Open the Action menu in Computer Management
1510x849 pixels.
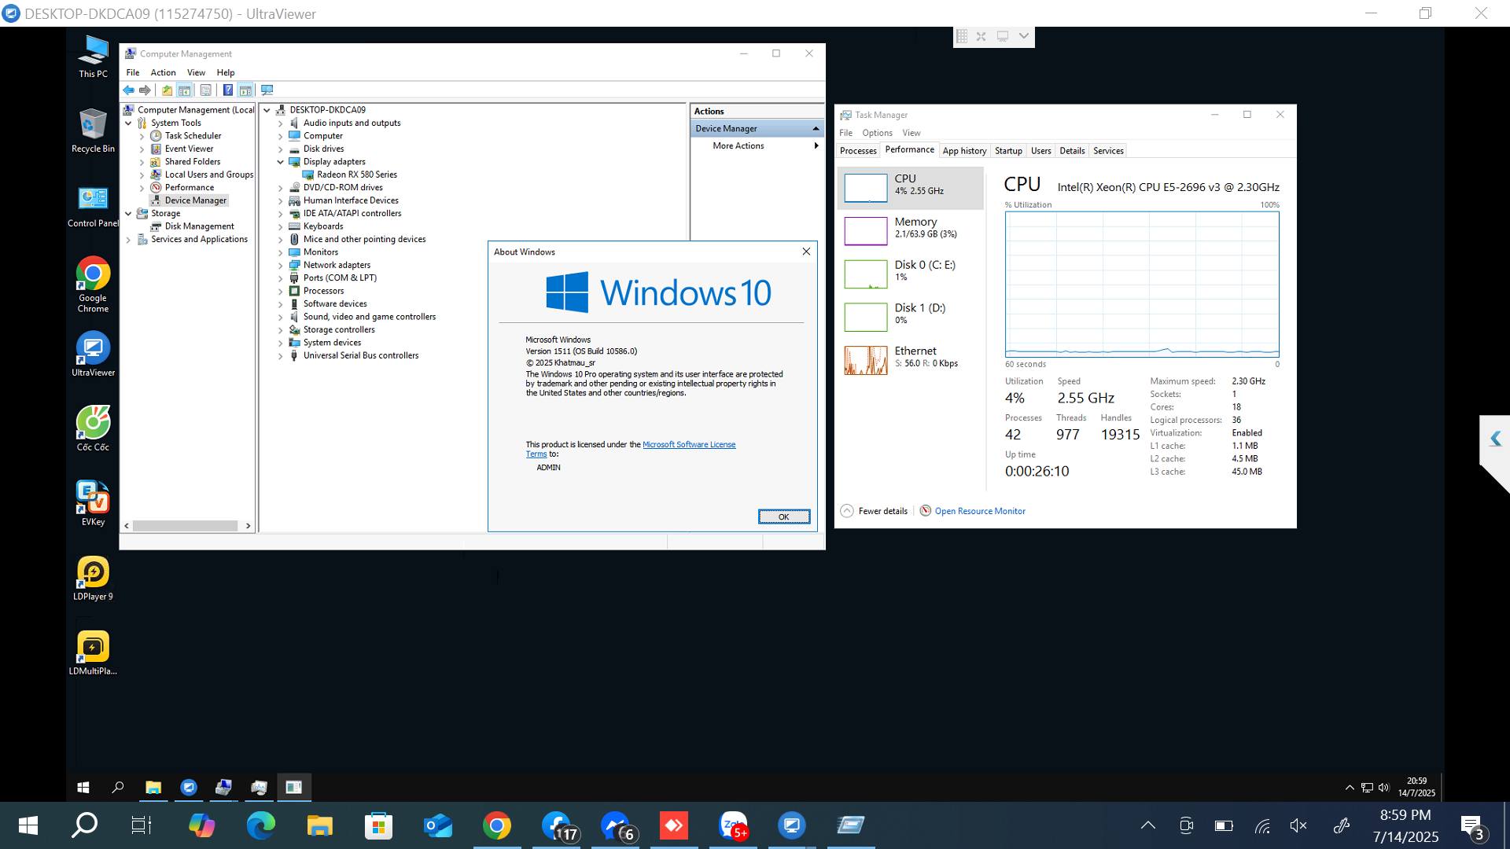(163, 72)
